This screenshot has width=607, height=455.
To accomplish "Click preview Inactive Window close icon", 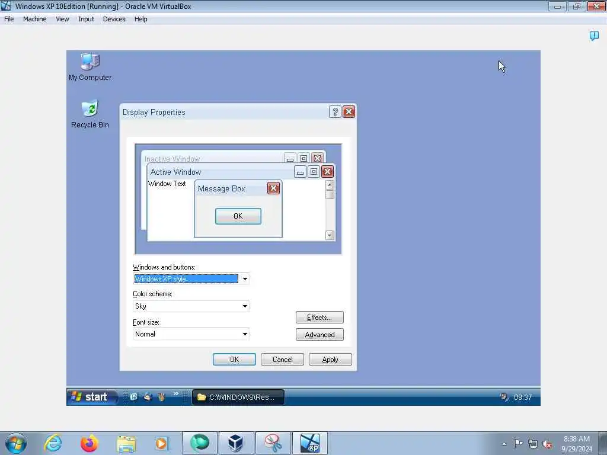I will [x=318, y=158].
